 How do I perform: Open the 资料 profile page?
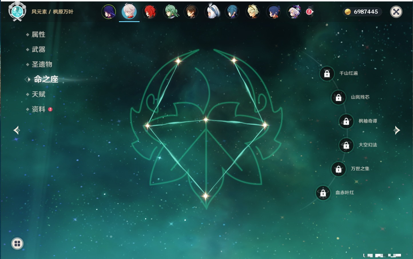(38, 109)
